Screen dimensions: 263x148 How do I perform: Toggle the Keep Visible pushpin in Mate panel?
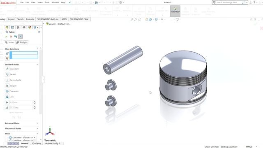coord(21,37)
